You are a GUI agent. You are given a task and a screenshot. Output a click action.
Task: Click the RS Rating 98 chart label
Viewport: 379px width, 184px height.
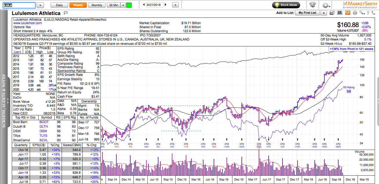click(349, 90)
